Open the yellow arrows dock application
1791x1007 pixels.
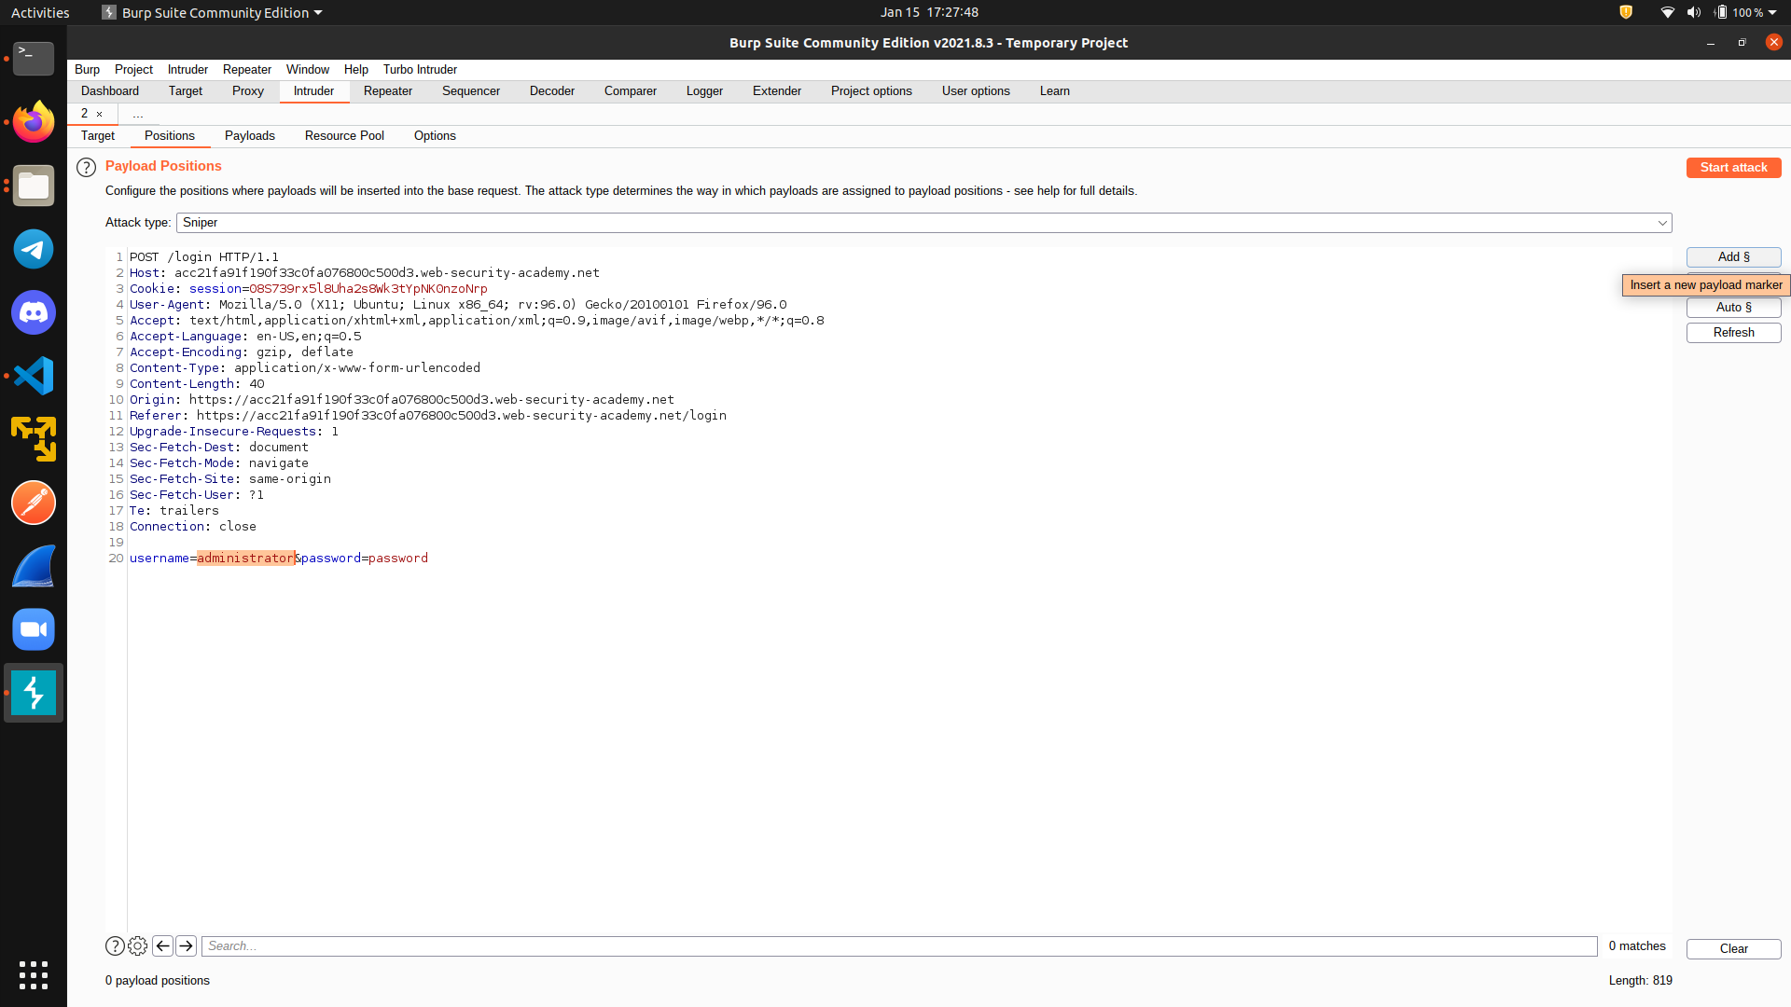pos(34,439)
